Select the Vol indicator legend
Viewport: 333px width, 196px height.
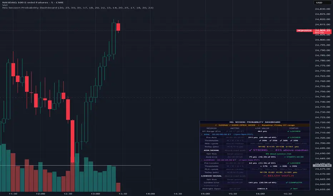(5, 5)
